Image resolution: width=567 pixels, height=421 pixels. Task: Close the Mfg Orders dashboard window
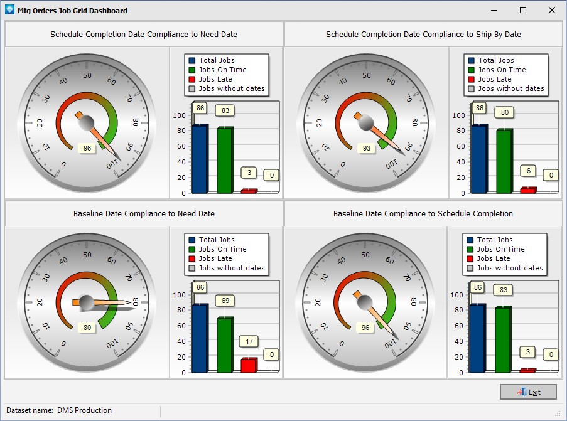[x=551, y=10]
